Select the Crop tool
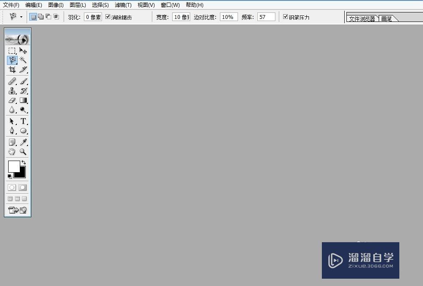The width and height of the screenshot is (423, 286). click(12, 70)
